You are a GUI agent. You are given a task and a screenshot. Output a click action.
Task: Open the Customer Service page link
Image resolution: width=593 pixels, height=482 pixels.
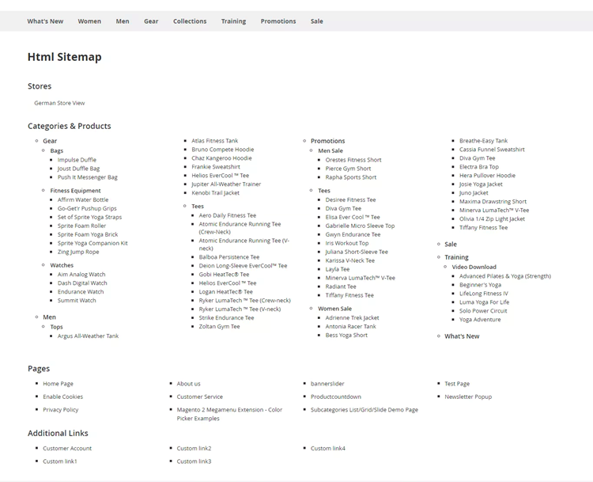click(199, 397)
